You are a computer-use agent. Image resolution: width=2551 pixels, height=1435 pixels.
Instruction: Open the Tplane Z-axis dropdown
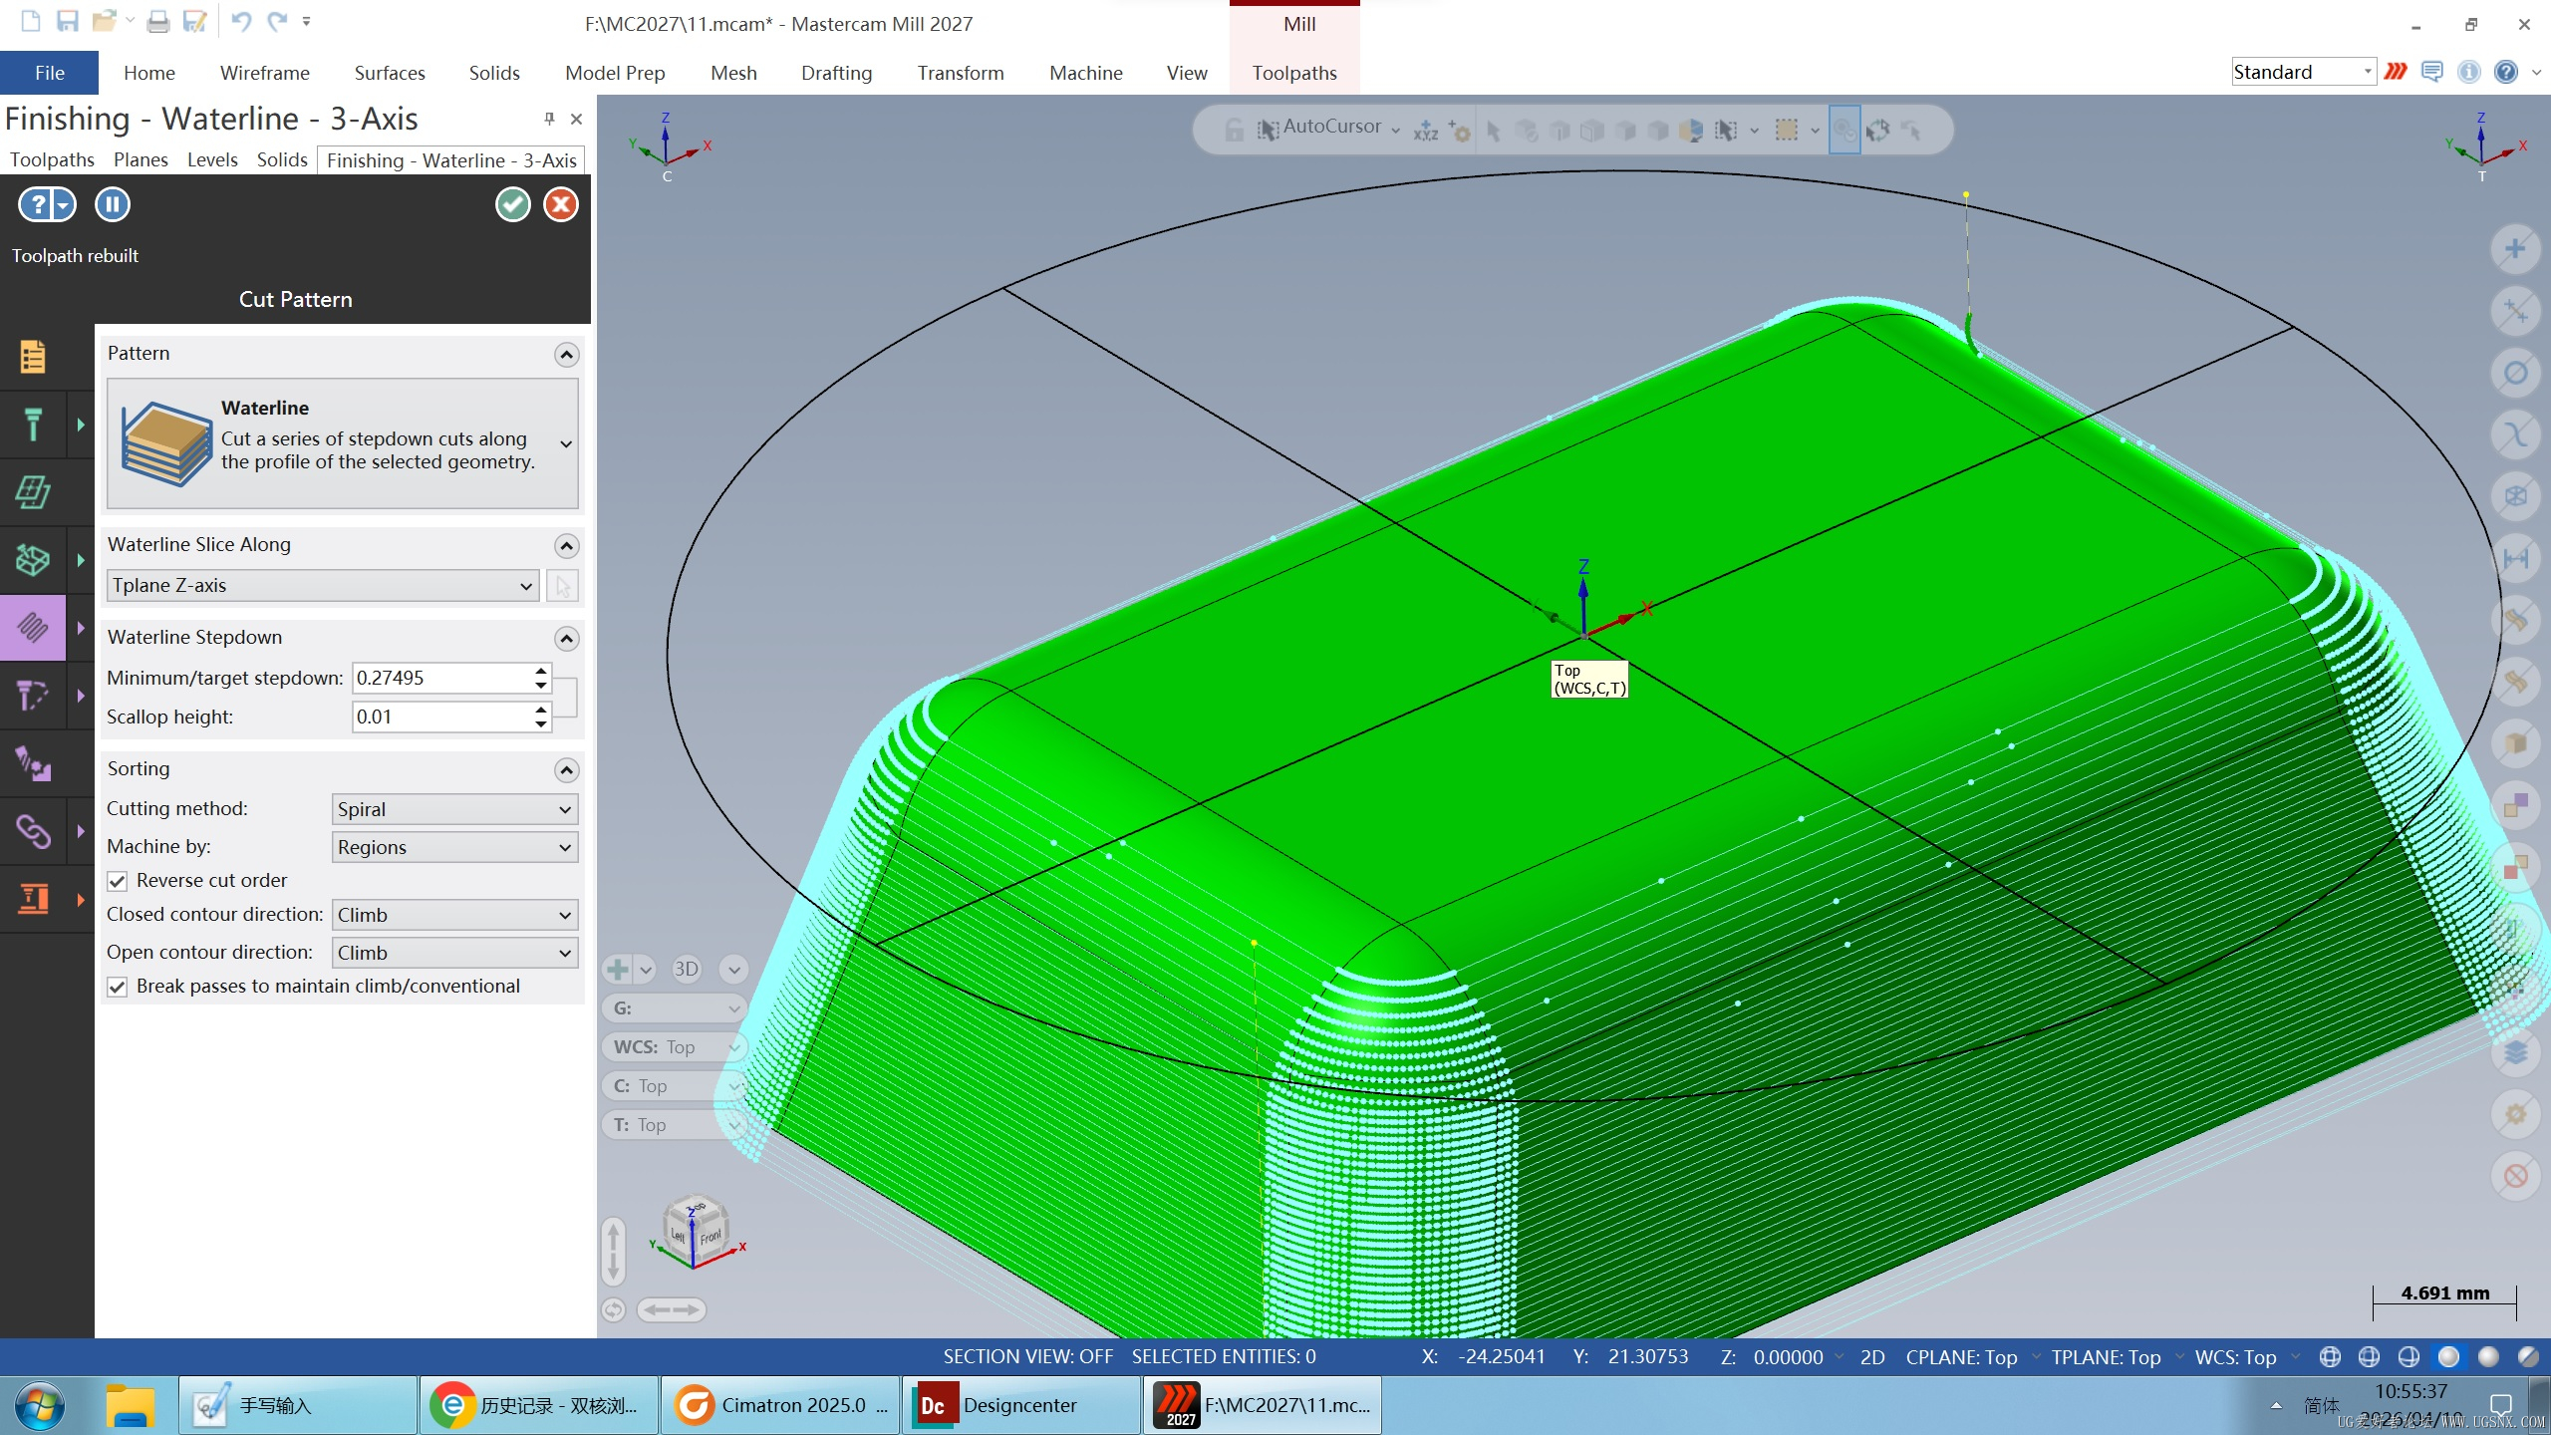tap(323, 585)
